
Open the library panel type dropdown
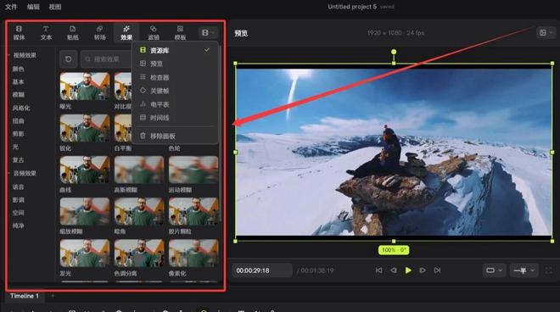[x=208, y=33]
